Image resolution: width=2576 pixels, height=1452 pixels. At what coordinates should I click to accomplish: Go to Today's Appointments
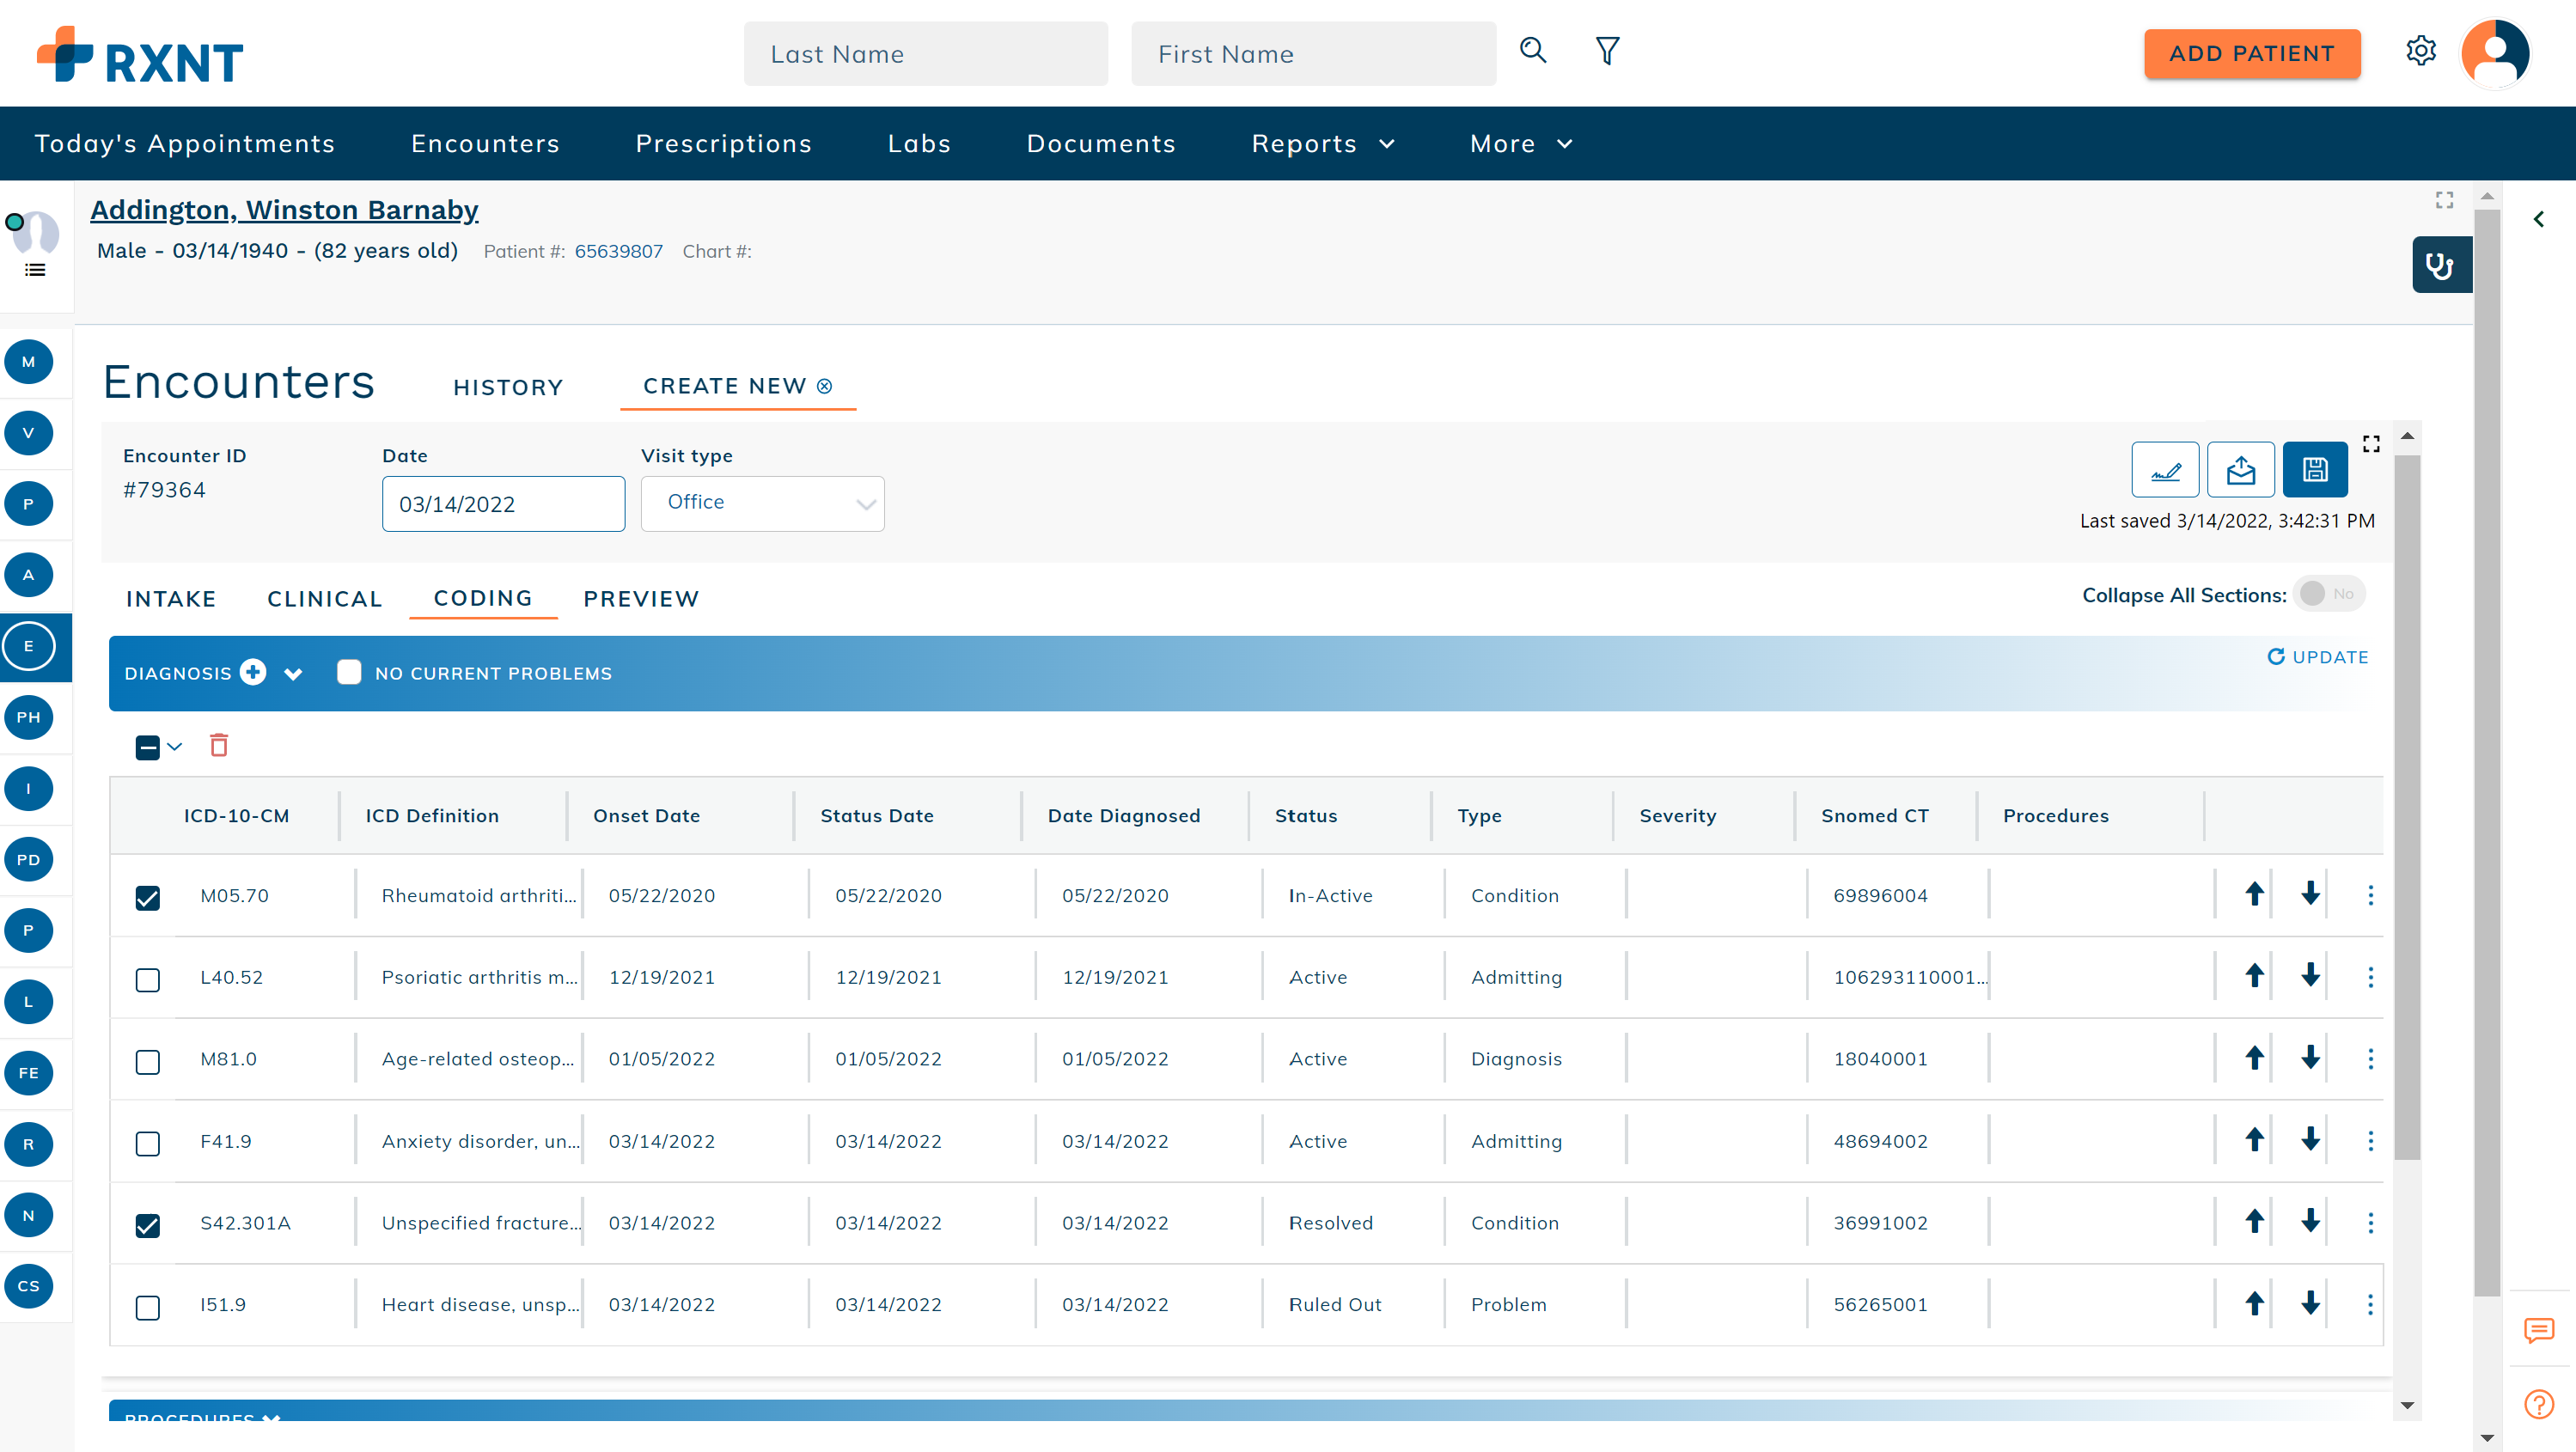tap(185, 143)
